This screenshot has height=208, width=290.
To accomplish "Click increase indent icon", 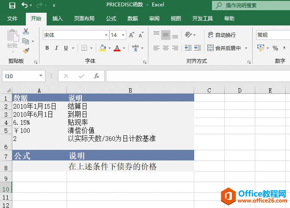I will pos(198,48).
